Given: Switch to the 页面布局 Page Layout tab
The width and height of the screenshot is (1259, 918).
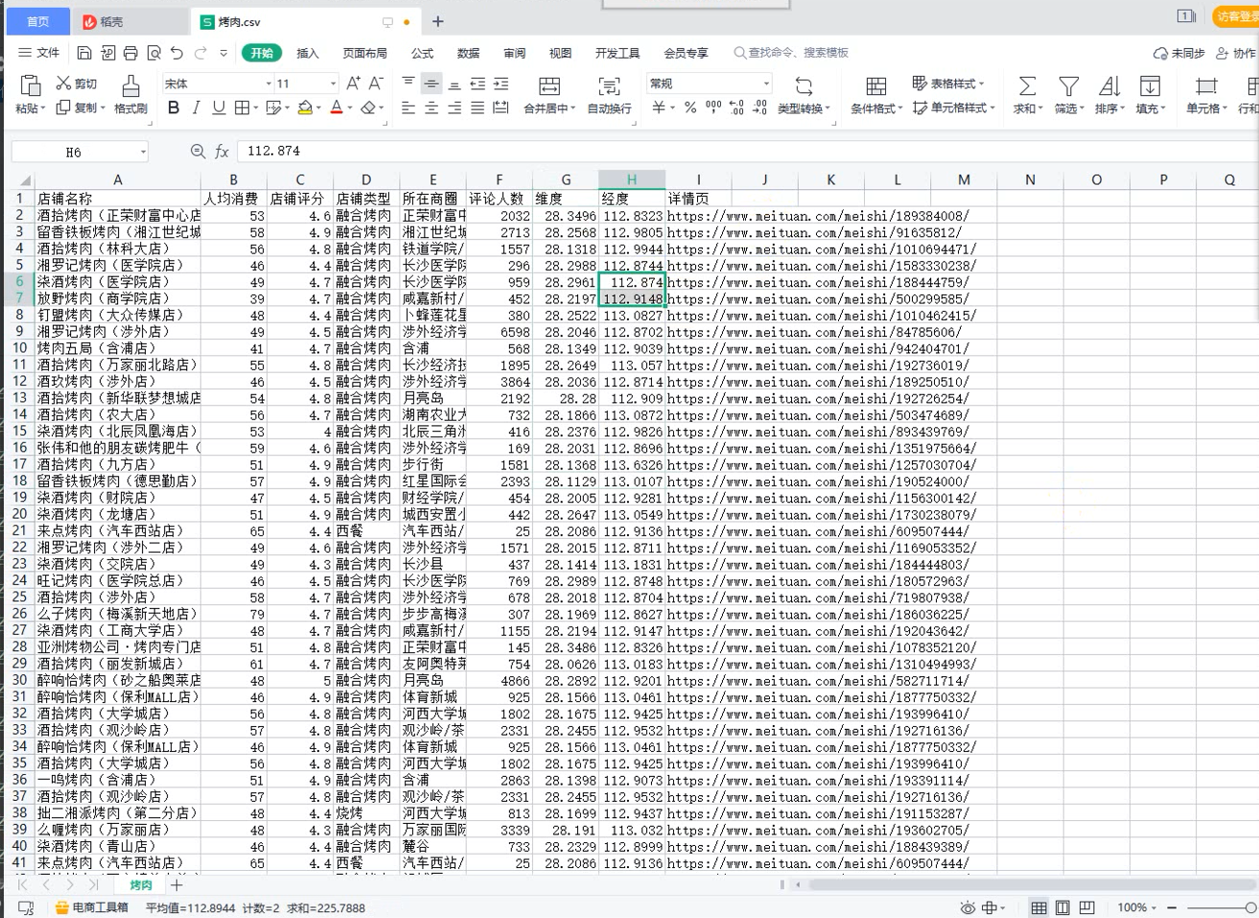Looking at the screenshot, I should click(365, 53).
